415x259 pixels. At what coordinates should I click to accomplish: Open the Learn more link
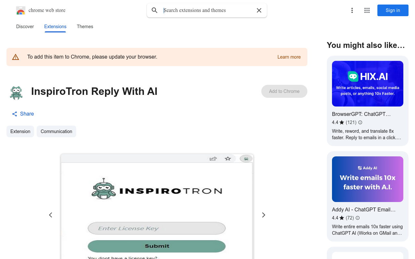[289, 57]
